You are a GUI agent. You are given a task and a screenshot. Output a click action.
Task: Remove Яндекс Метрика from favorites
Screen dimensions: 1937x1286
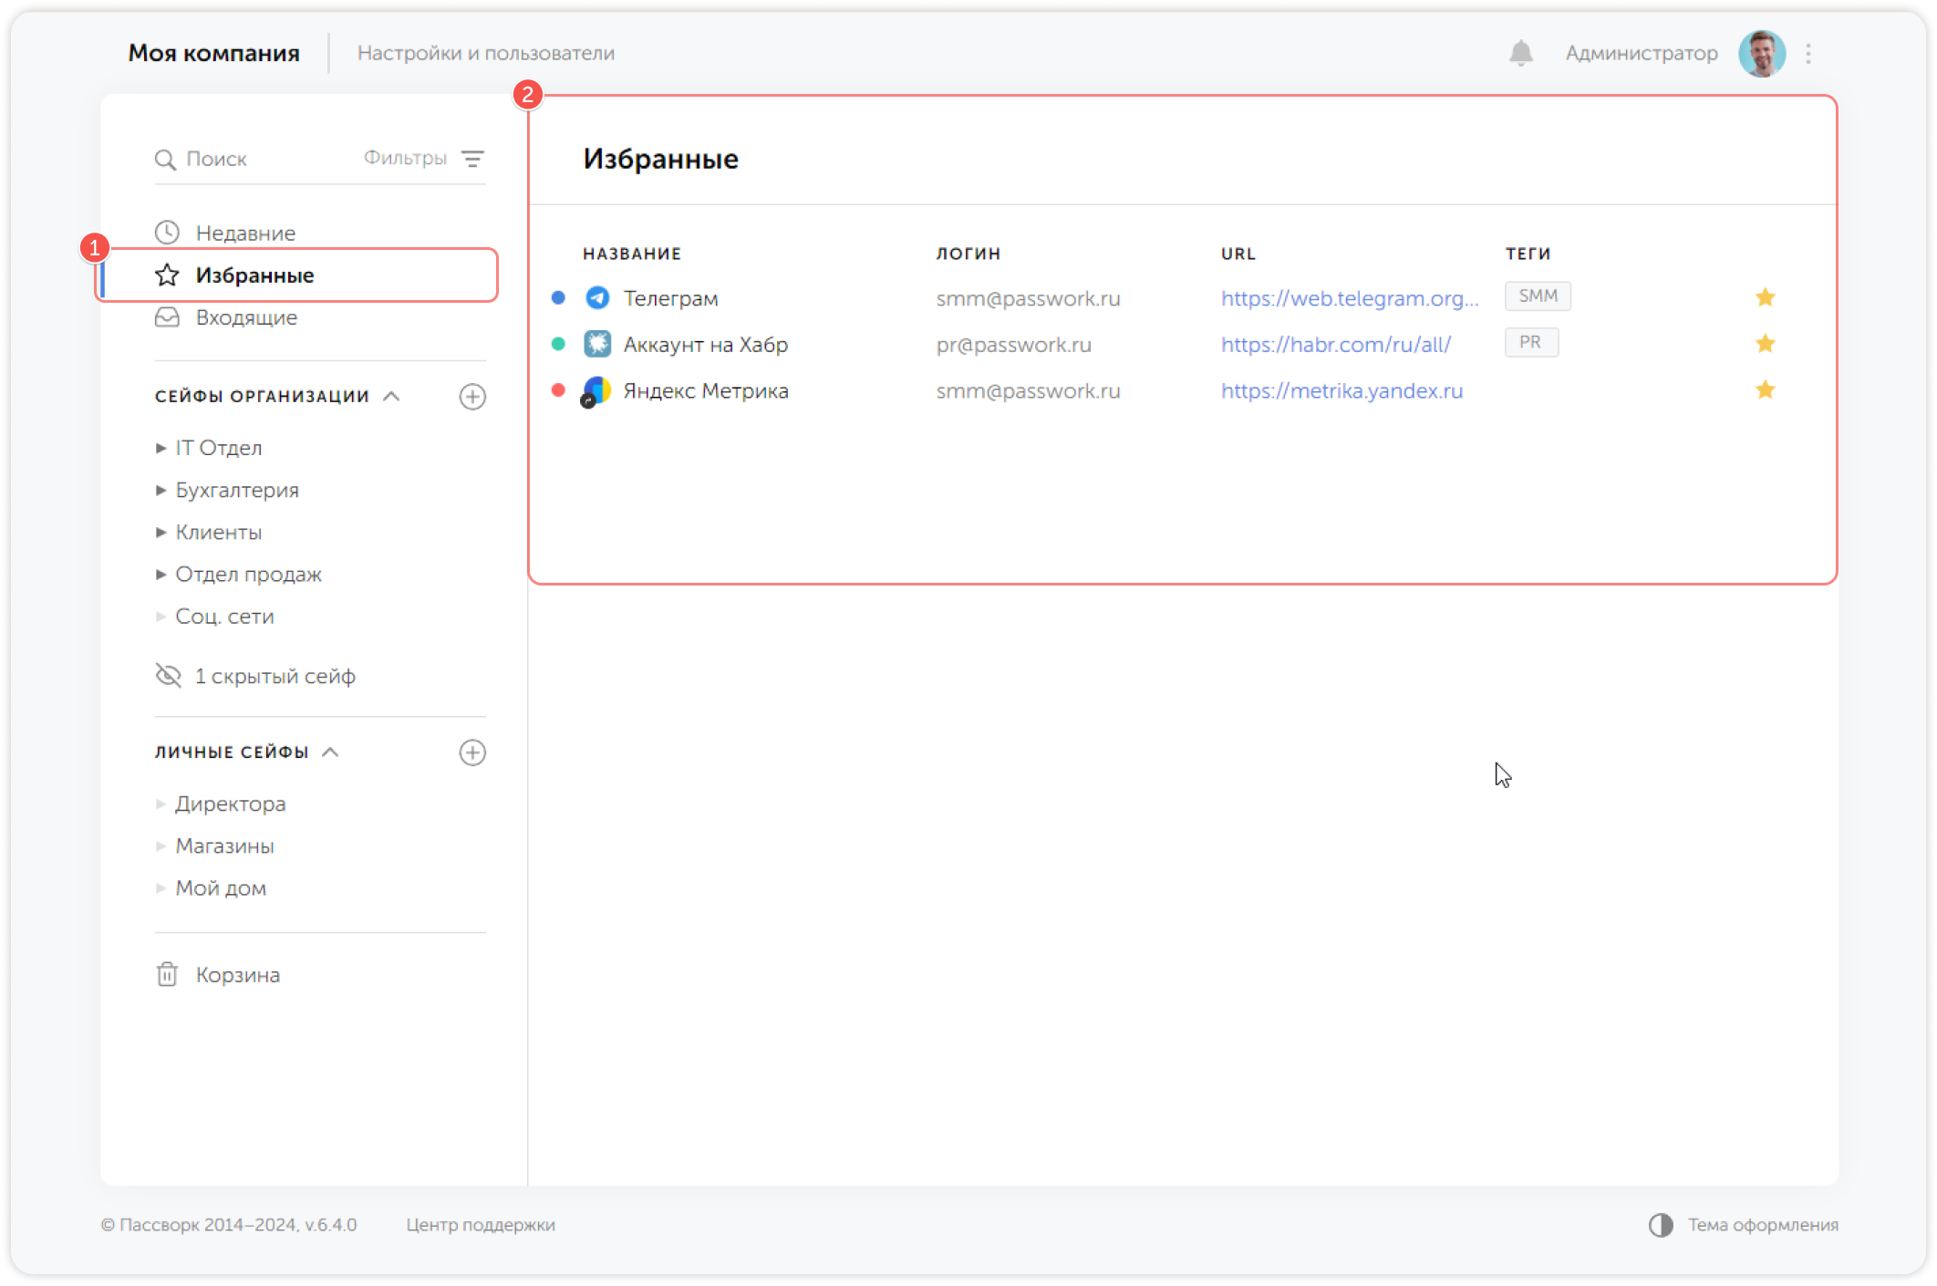[1765, 390]
